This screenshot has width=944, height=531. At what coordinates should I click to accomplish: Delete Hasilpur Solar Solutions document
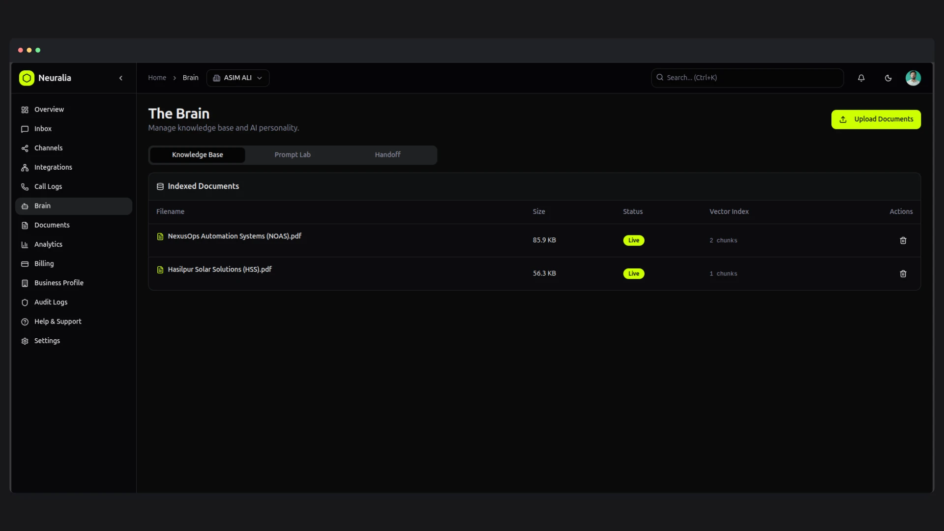[903, 274]
